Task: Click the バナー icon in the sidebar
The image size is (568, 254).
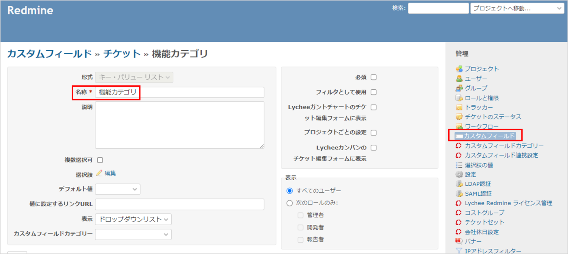Action: click(x=459, y=241)
